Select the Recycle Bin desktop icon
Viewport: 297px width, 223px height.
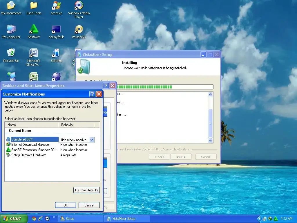click(x=11, y=55)
